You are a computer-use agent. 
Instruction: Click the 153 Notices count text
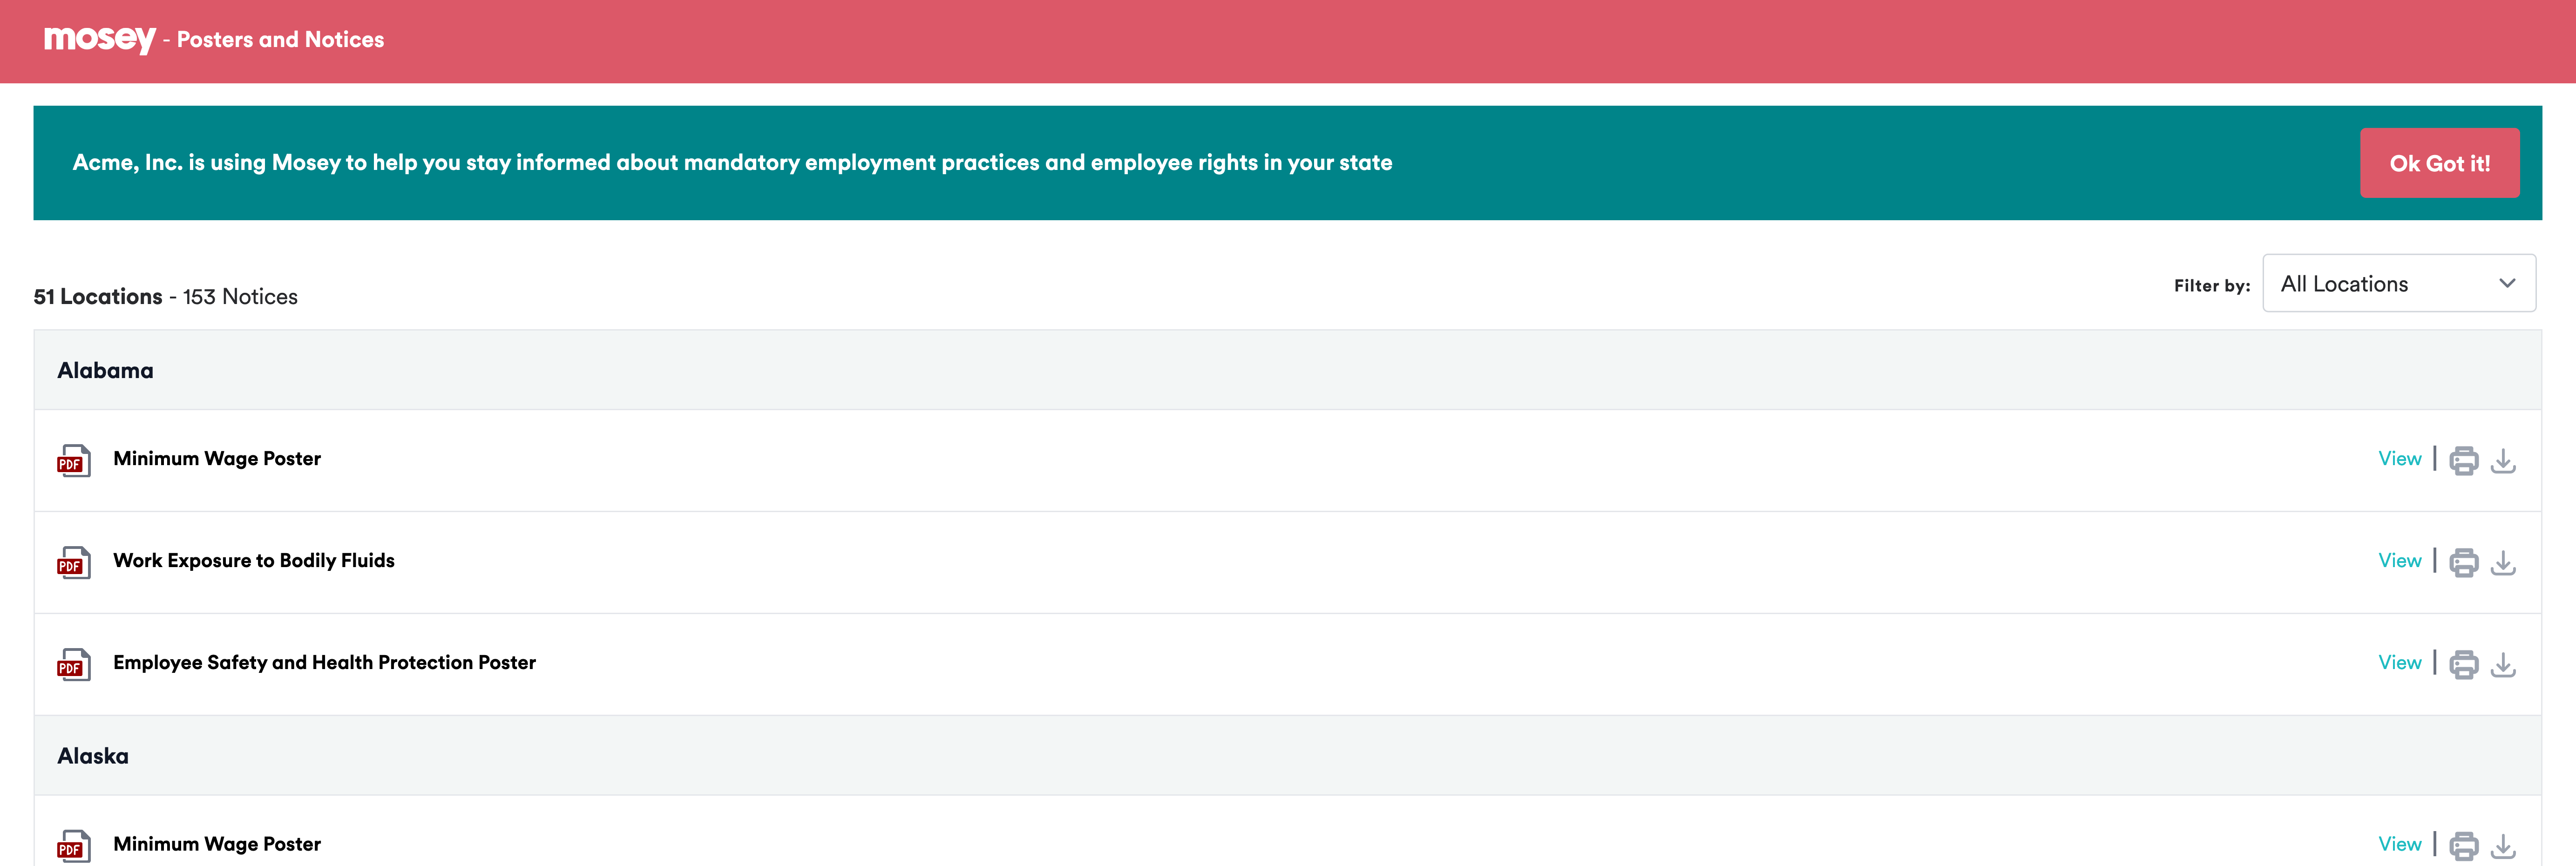tap(240, 297)
